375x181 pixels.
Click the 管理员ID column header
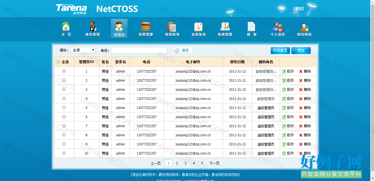pos(86,62)
